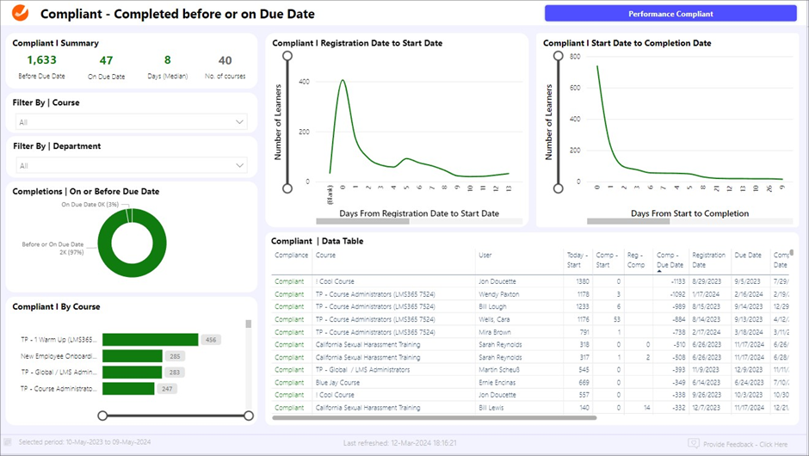This screenshot has height=456, width=809.
Task: Open Provide Feedback - Click Here link
Action: point(745,444)
